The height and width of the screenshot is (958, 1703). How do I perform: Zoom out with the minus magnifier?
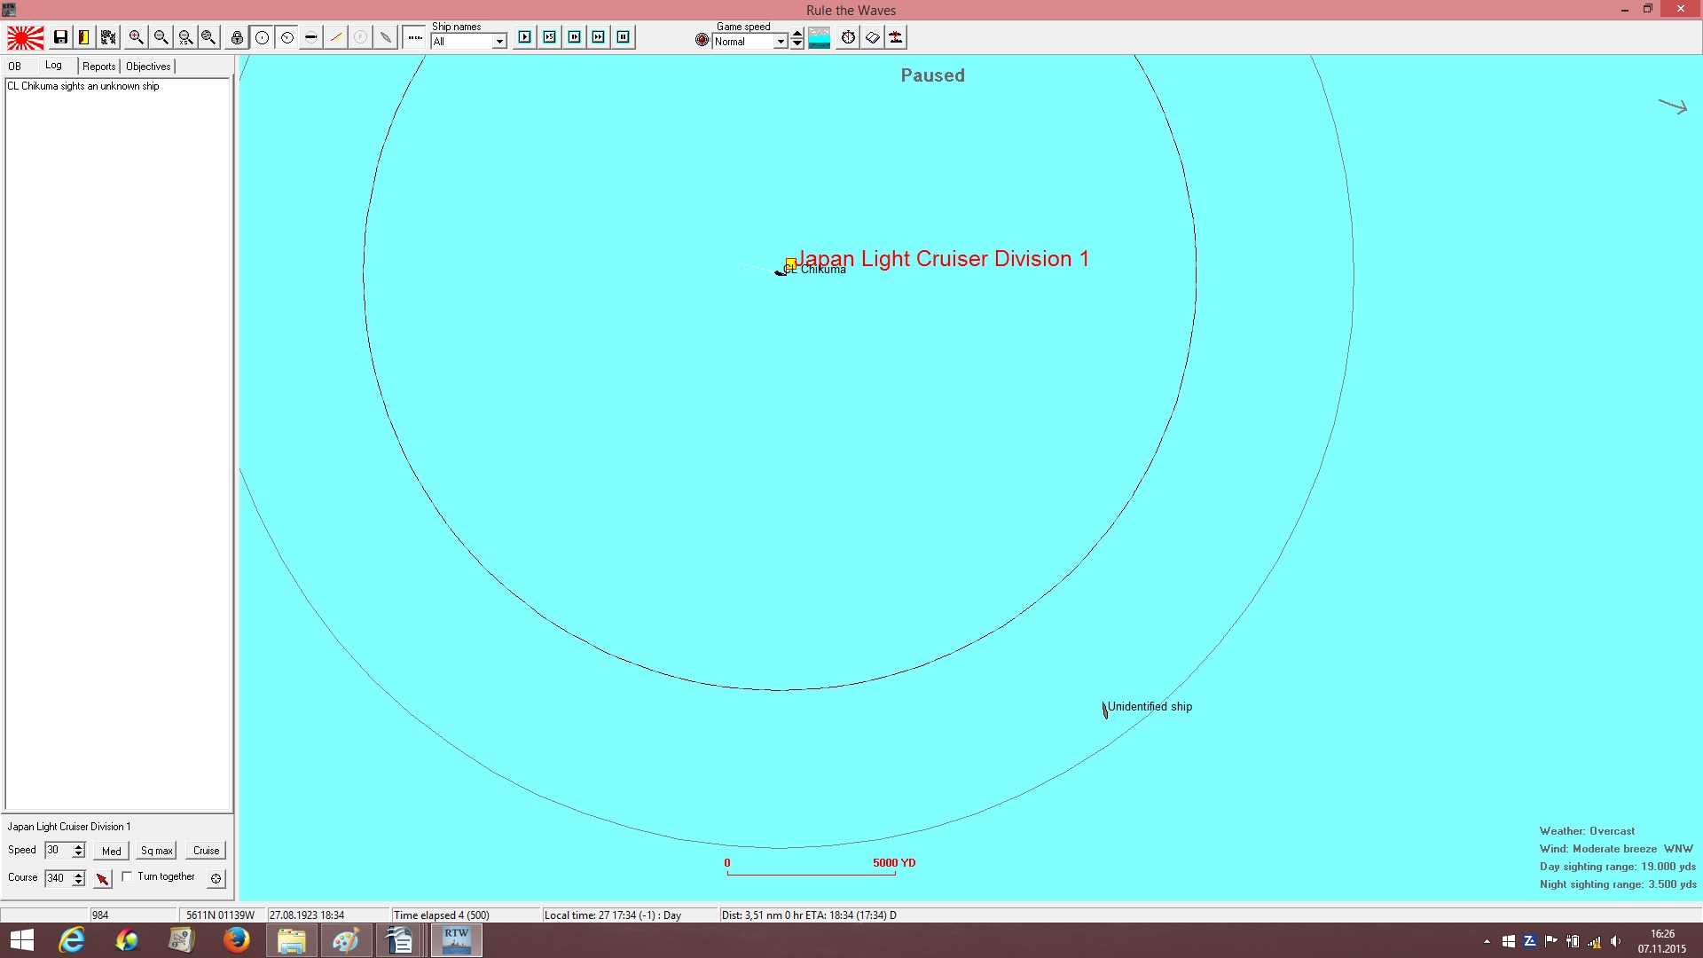(161, 37)
